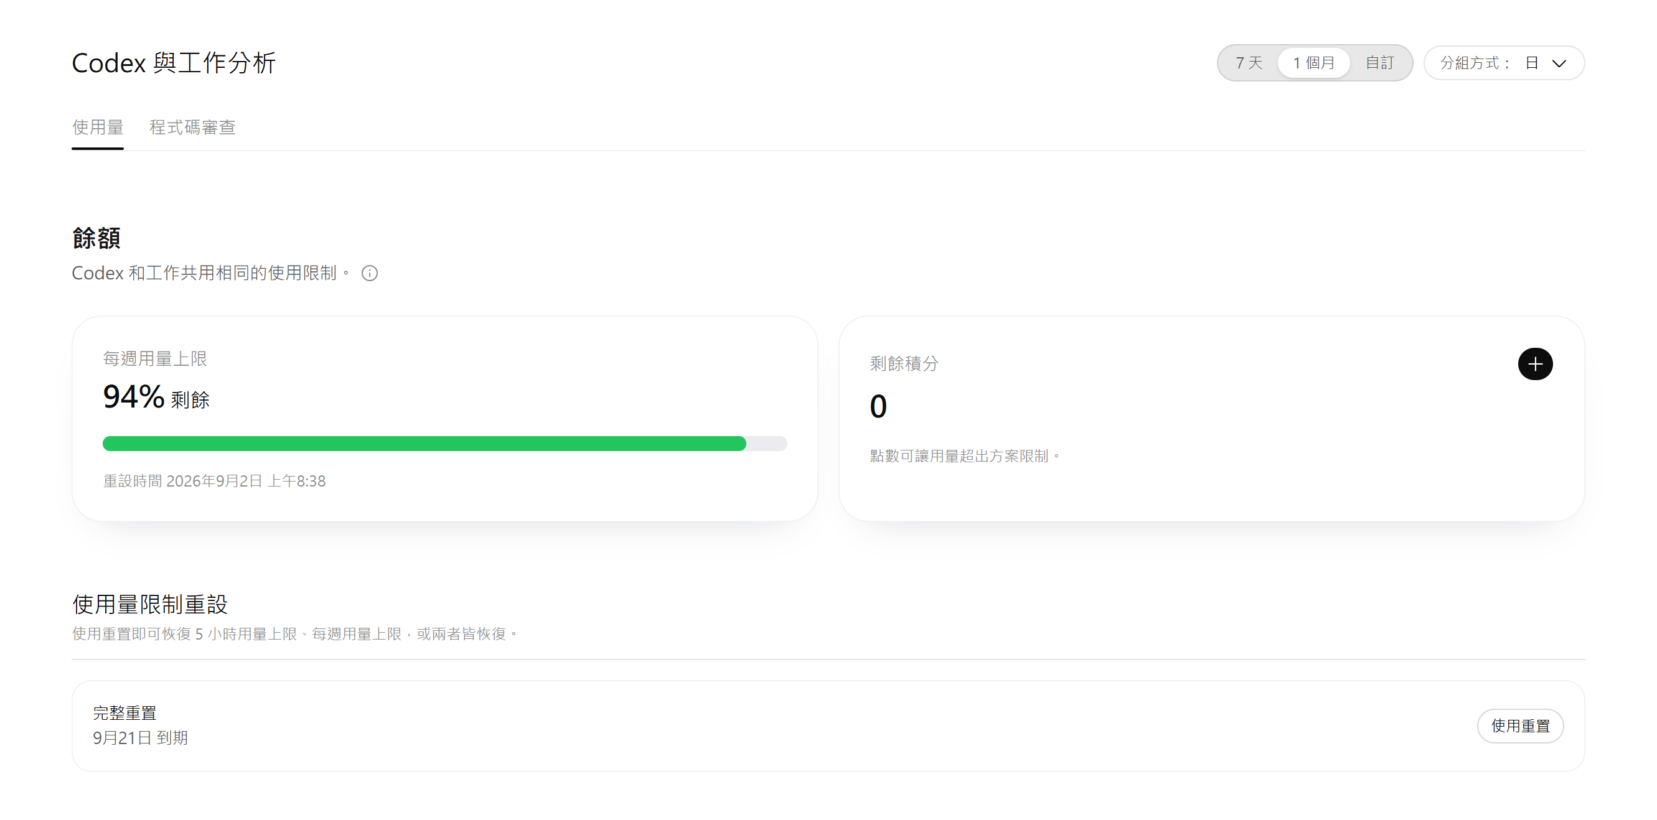The width and height of the screenshot is (1657, 820).
Task: Click the 重設時間 reset time text
Action: (214, 481)
